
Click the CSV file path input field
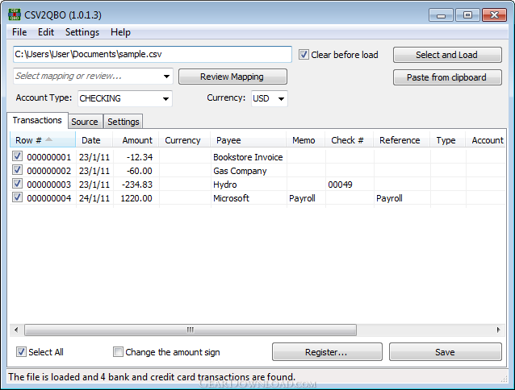pyautogui.click(x=153, y=55)
